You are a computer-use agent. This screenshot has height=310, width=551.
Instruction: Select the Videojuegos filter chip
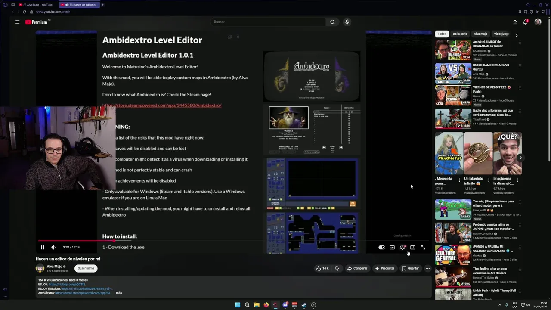point(501,34)
